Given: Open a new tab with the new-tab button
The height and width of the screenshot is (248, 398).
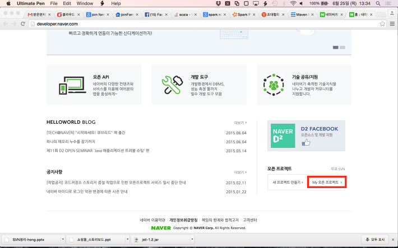Looking at the screenshot, I should (x=381, y=15).
